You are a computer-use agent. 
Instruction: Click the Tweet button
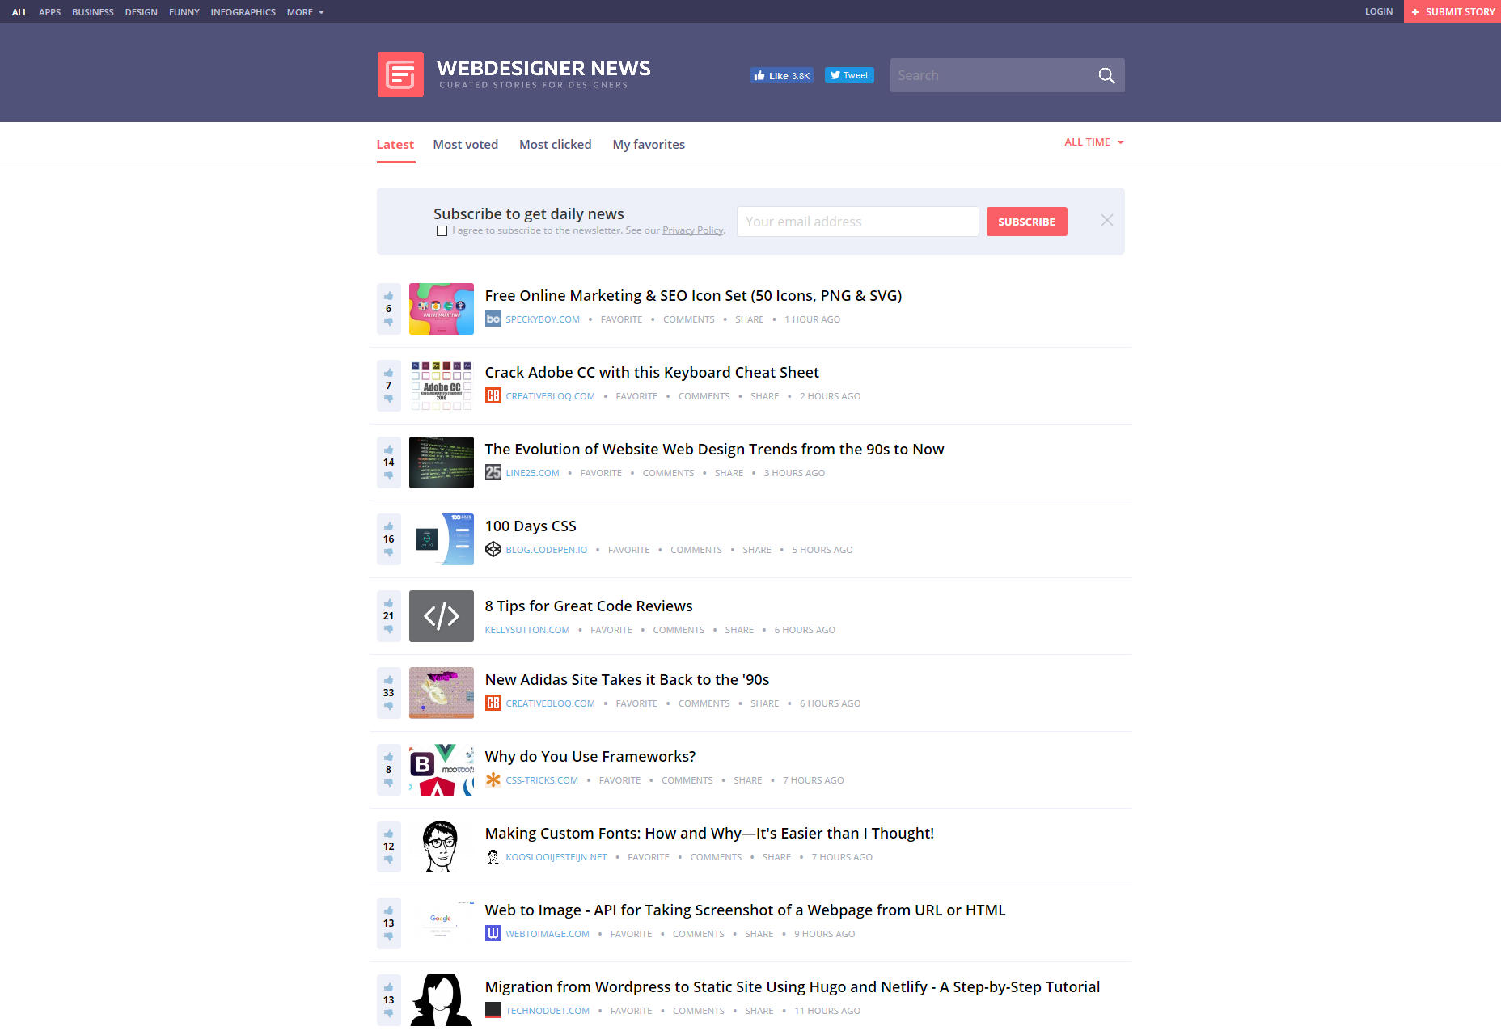(849, 75)
